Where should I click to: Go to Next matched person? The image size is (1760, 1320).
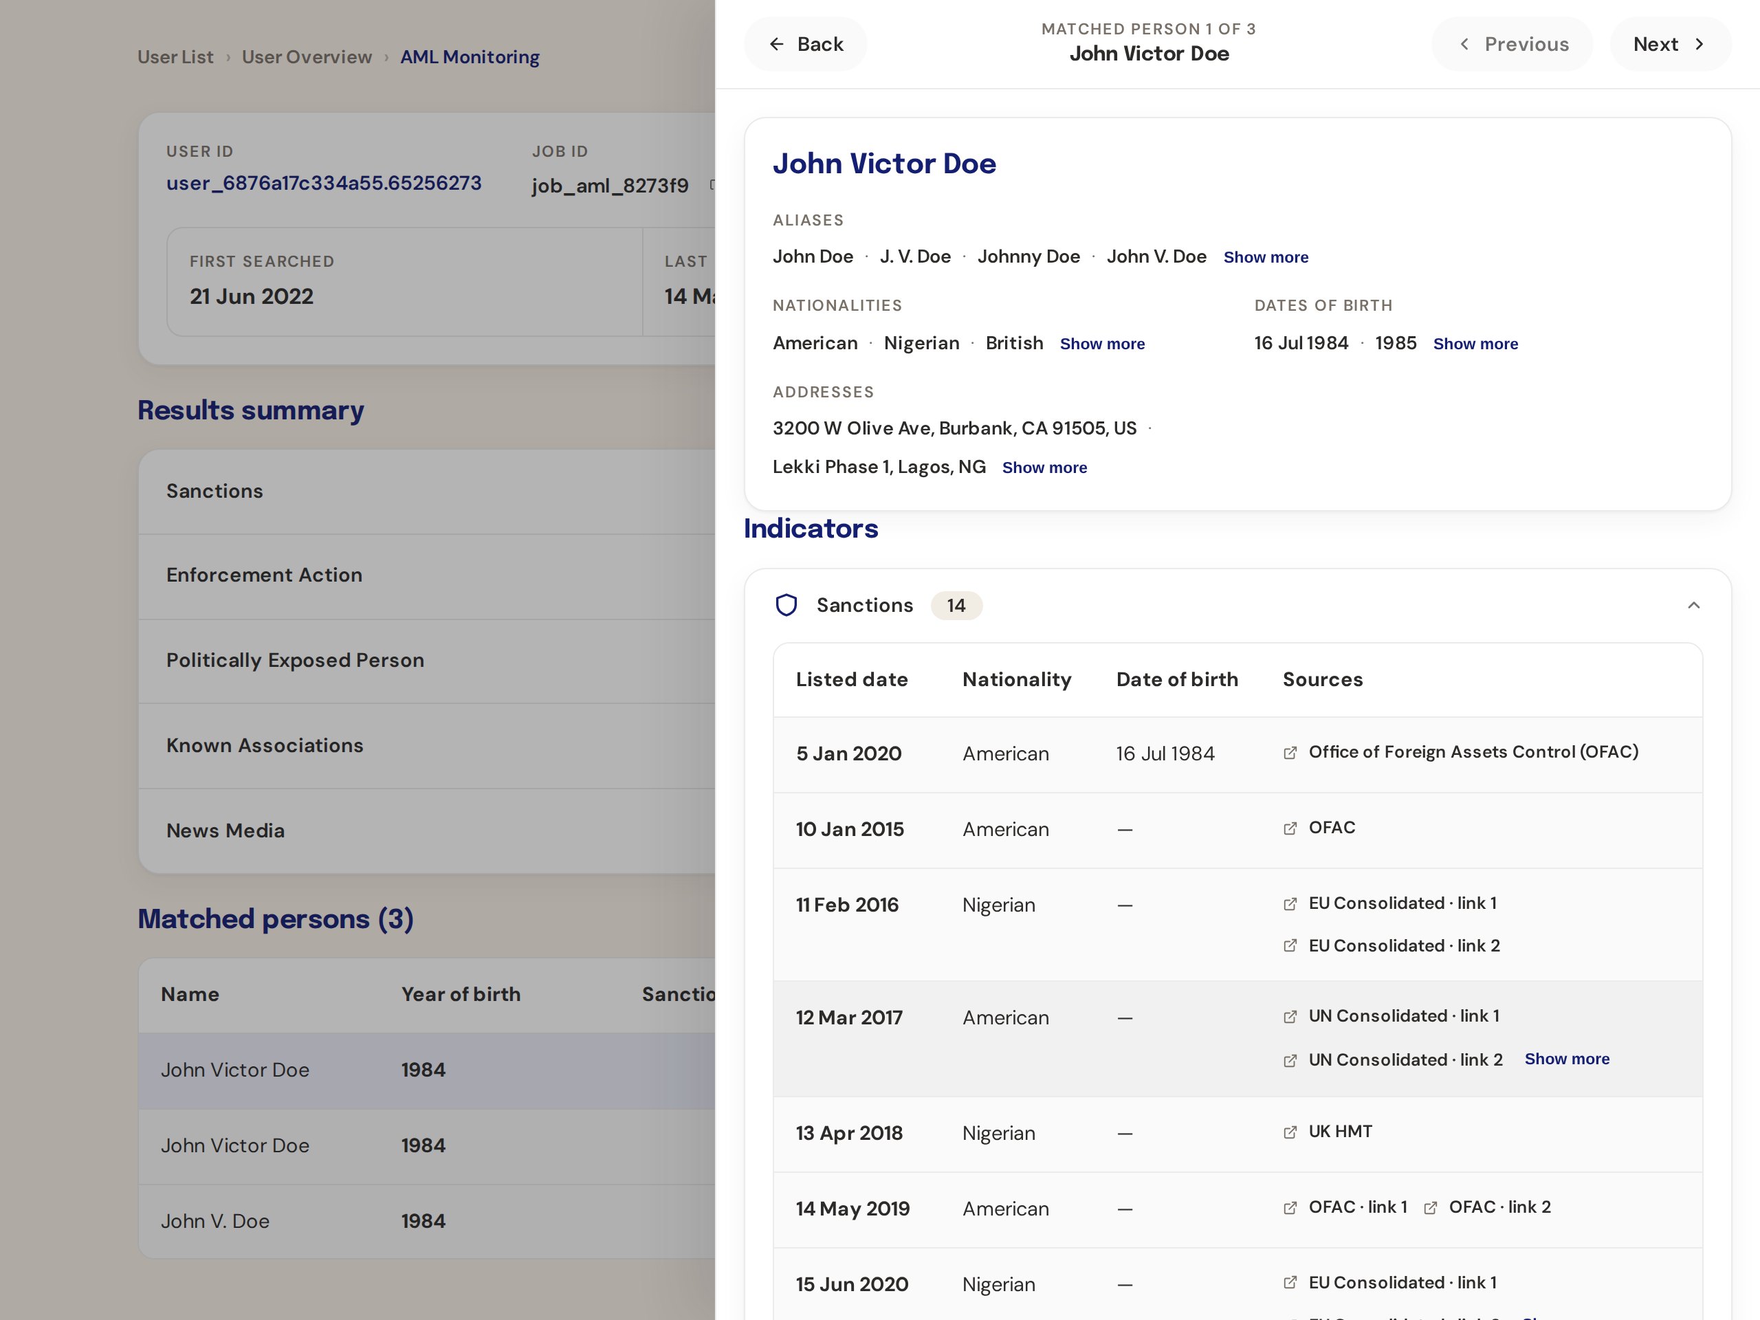click(1670, 45)
